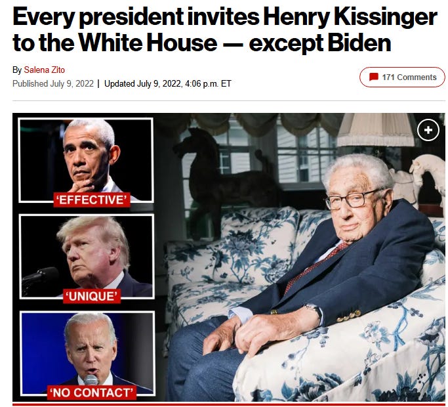448x407 pixels.
Task: Click the Updated 4:06 p.m. ET timestamp
Action: 168,83
